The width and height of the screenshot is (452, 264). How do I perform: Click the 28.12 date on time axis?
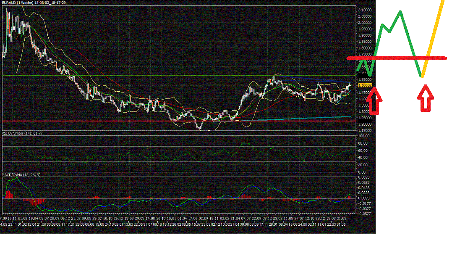point(321,219)
